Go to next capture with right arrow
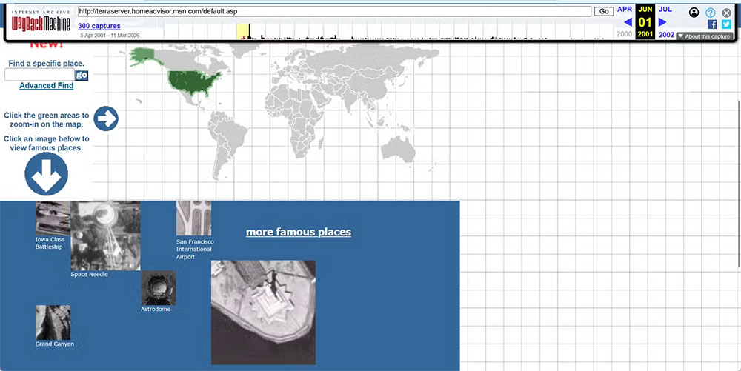The width and height of the screenshot is (741, 371). (x=662, y=21)
